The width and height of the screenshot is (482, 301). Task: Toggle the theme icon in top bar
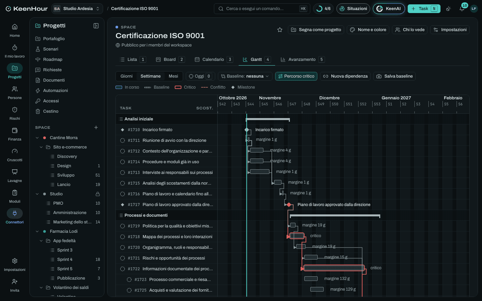tap(449, 9)
